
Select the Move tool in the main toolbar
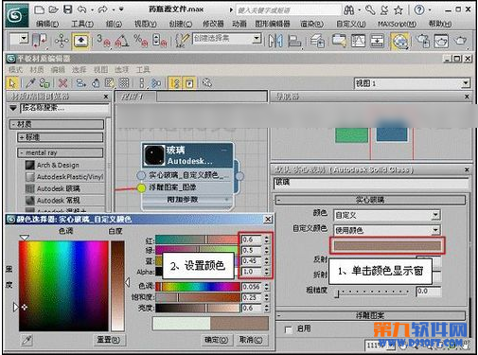point(62,41)
